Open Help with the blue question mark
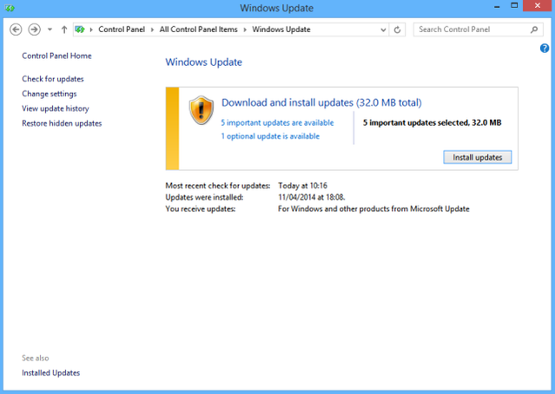Screen dimensions: 555x394 click(545, 48)
